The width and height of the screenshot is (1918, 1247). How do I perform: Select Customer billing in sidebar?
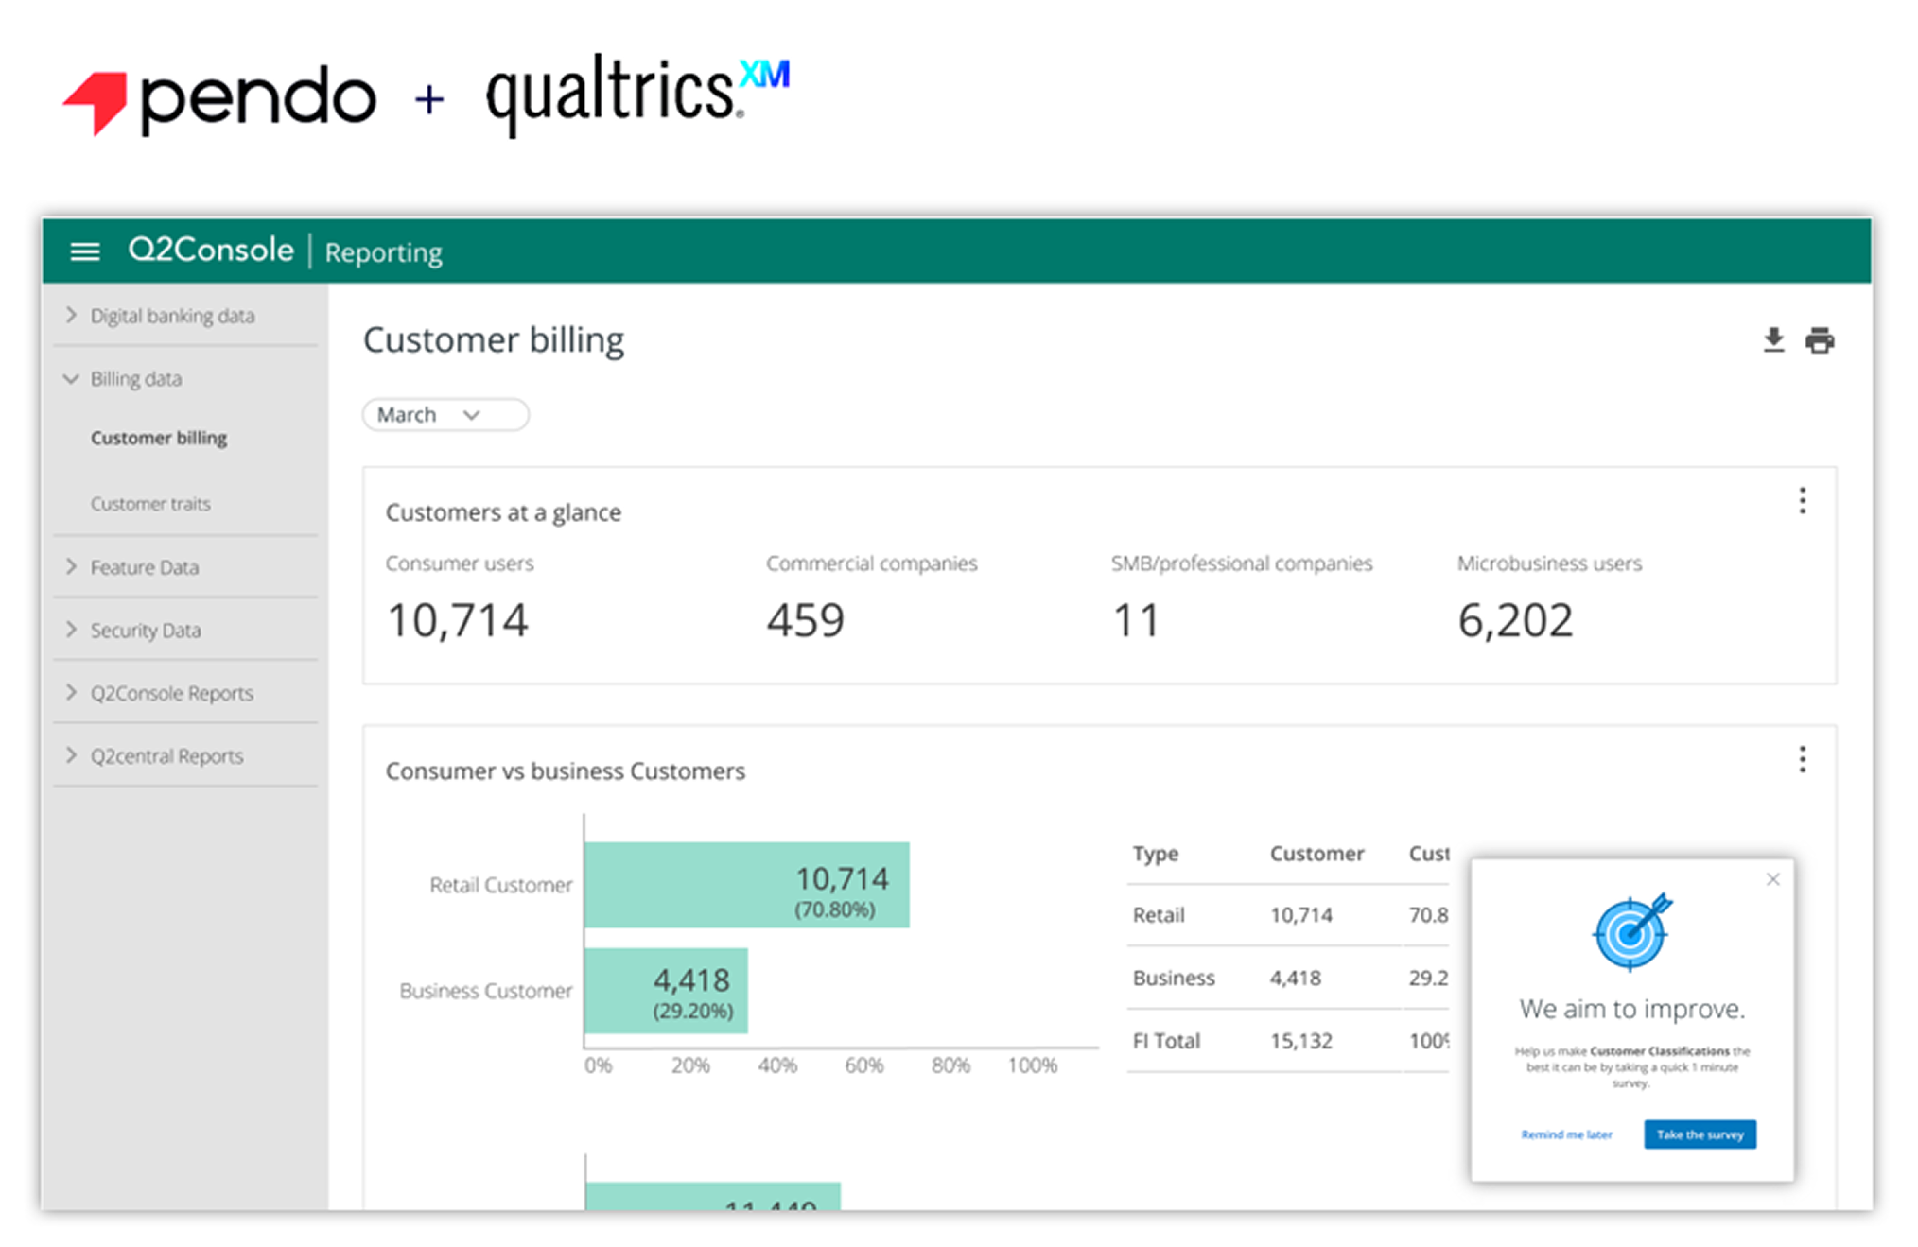pyautogui.click(x=159, y=438)
